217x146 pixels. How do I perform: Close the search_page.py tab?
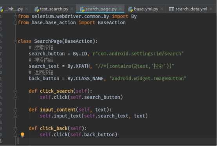click(120, 9)
